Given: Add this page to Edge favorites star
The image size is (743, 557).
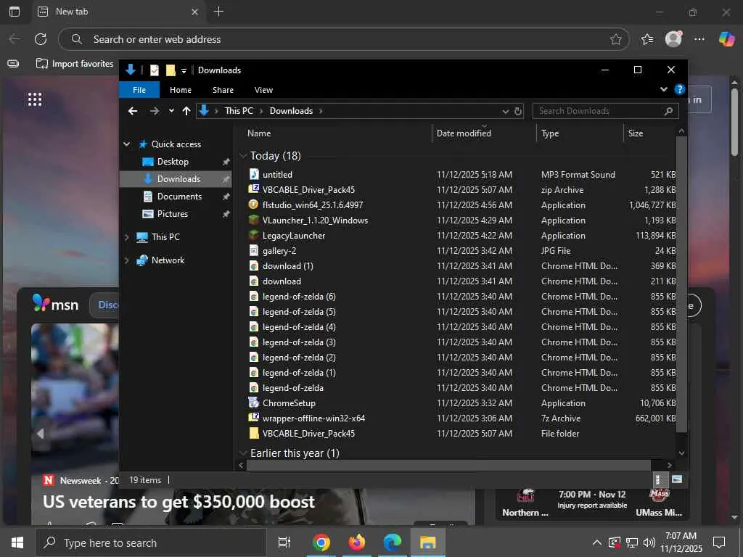Looking at the screenshot, I should (x=615, y=39).
